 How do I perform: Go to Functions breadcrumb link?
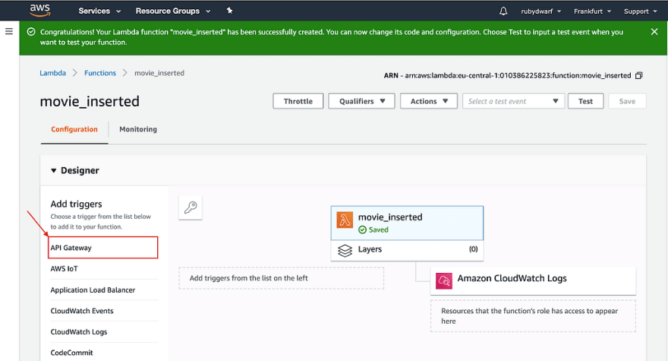pyautogui.click(x=100, y=73)
